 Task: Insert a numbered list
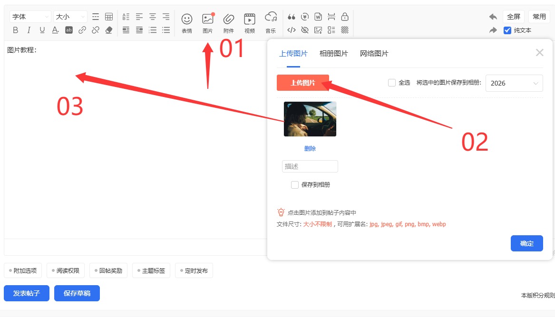[153, 30]
